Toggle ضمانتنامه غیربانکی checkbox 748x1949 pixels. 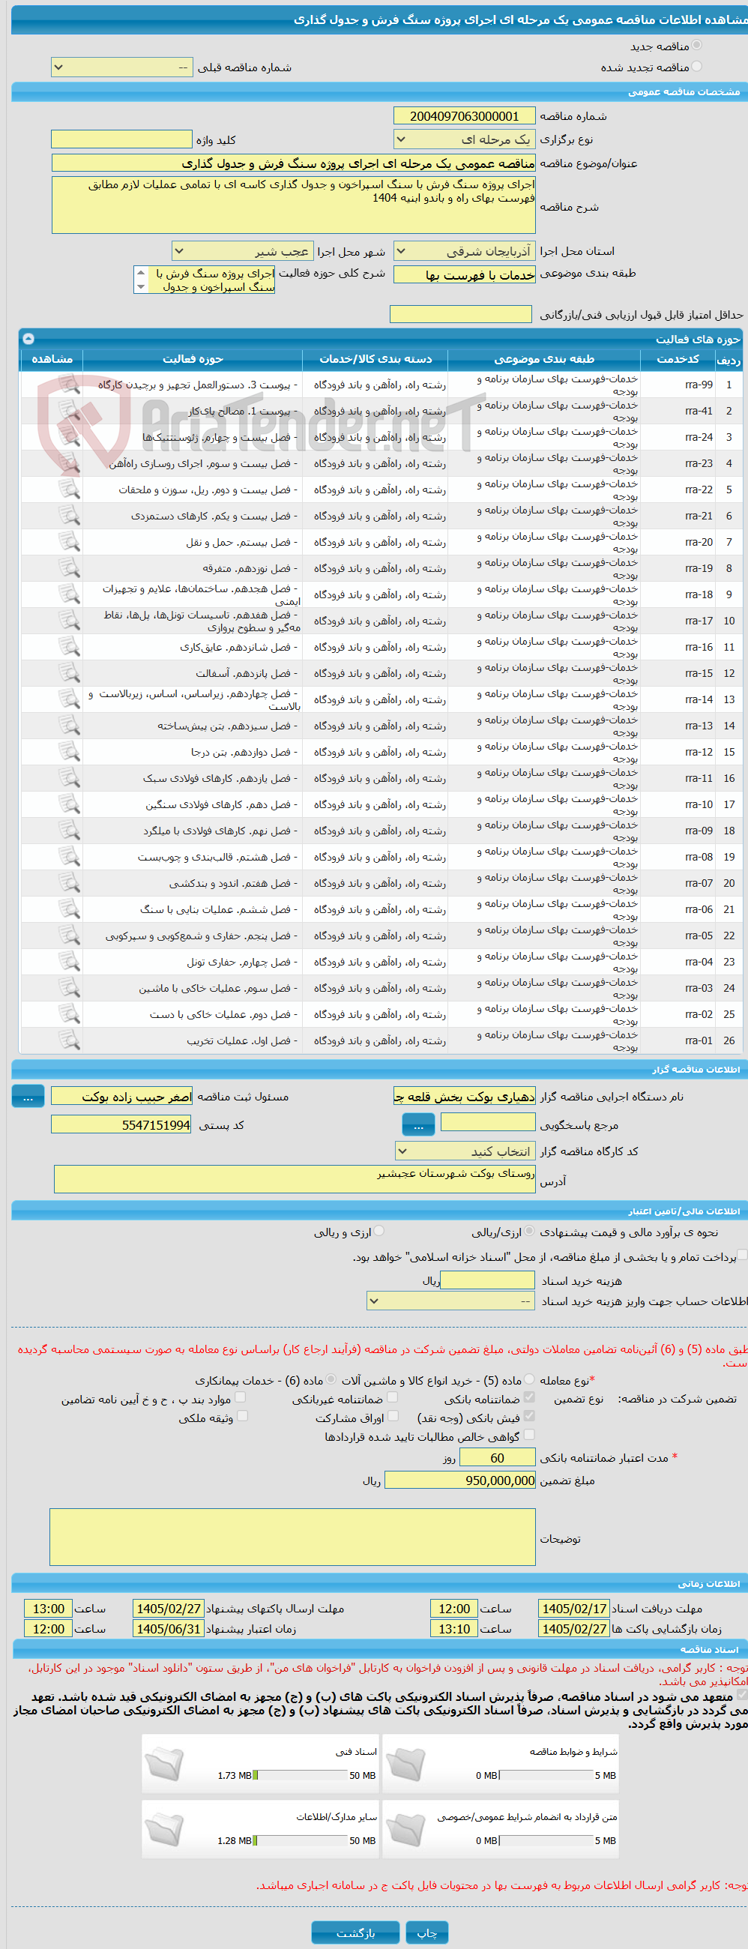click(393, 1397)
